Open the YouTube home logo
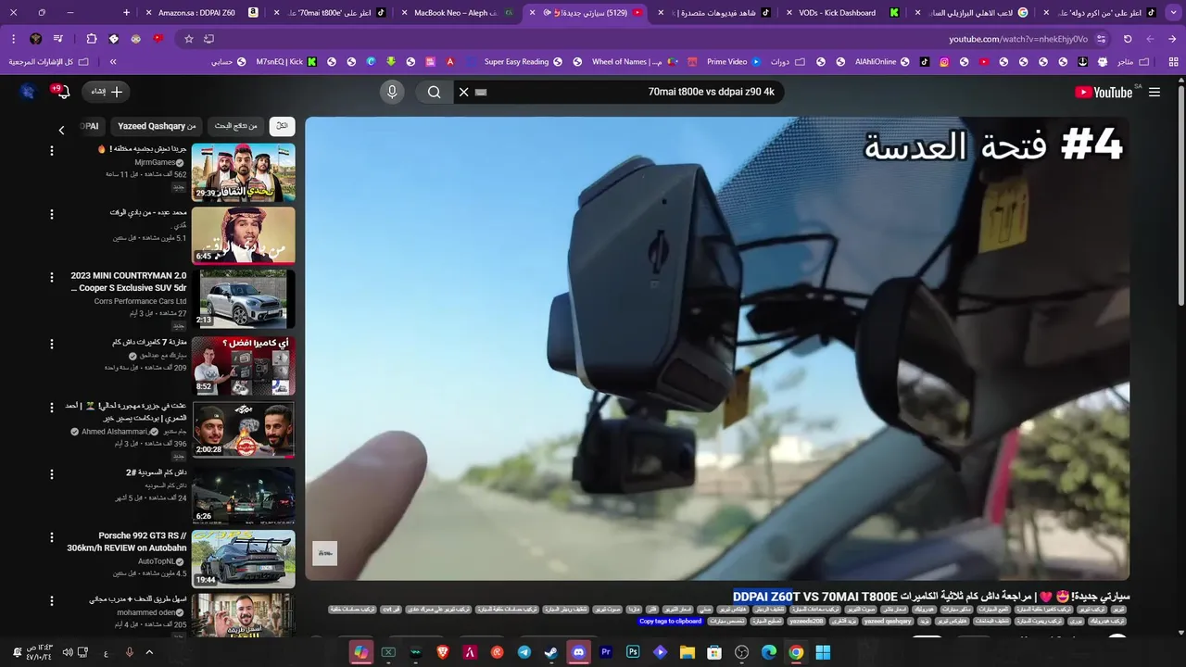 [x=1104, y=92]
